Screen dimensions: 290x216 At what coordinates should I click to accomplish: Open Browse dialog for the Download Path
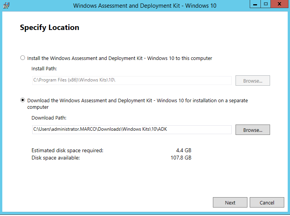pyautogui.click(x=253, y=130)
